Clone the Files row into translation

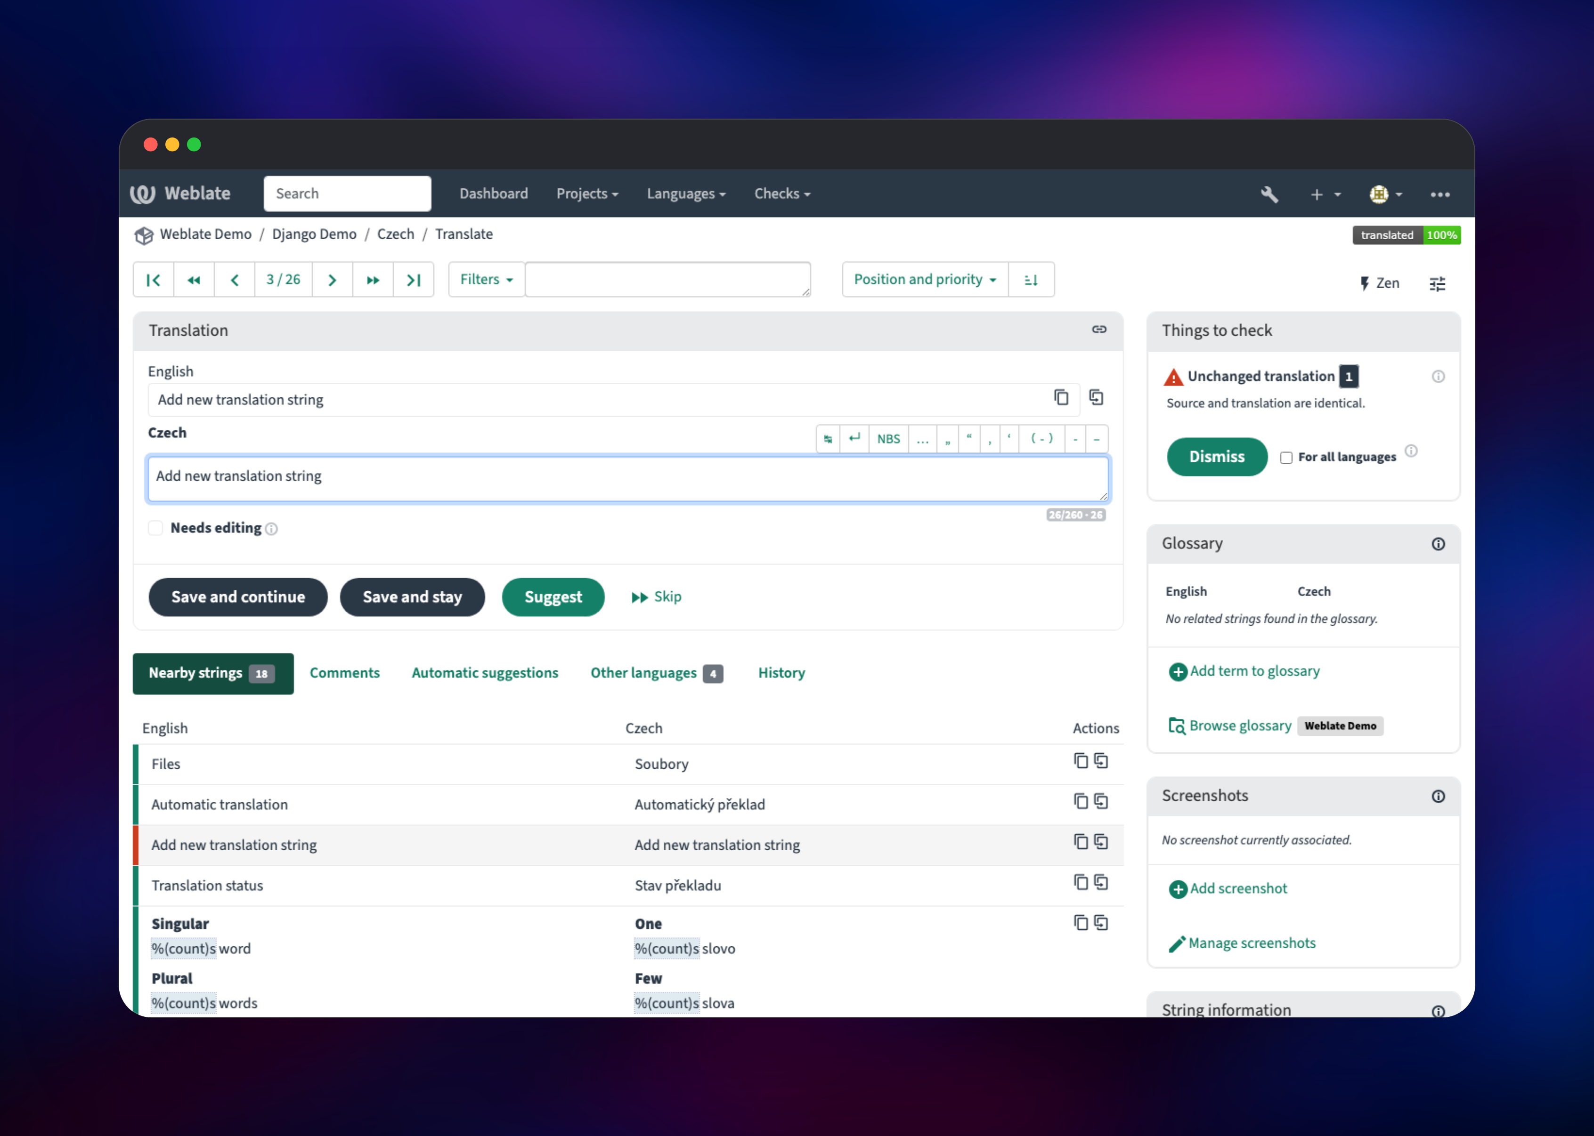click(x=1101, y=761)
